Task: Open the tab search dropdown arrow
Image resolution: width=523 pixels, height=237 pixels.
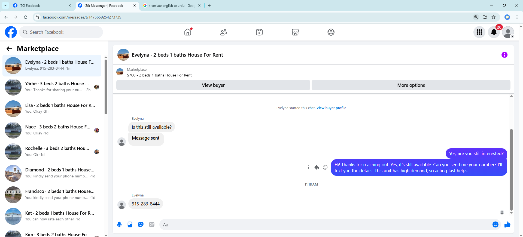Action: [x=5, y=5]
